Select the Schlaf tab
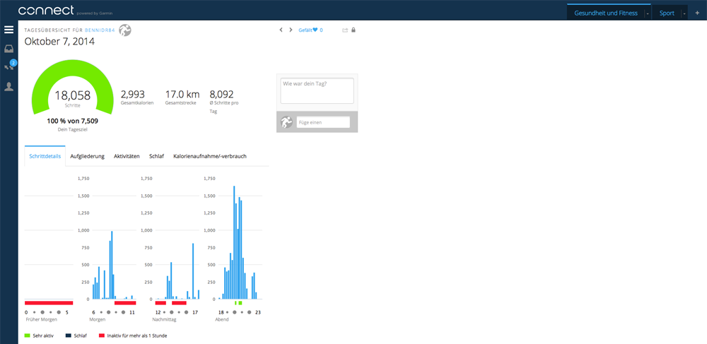Image resolution: width=707 pixels, height=344 pixels. click(156, 156)
